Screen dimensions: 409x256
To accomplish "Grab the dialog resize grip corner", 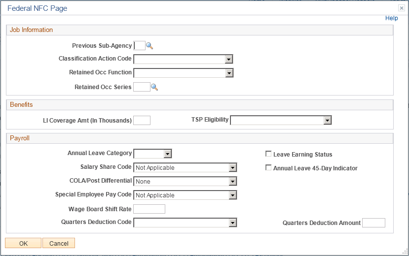I will tap(405, 252).
